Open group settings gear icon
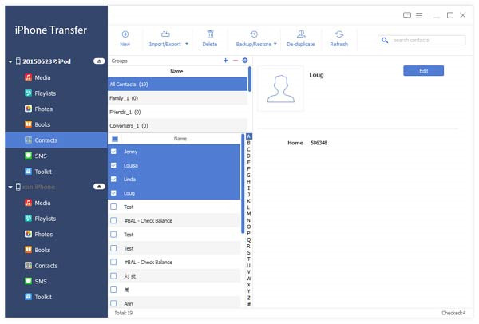This screenshot has width=479, height=324. click(x=245, y=61)
